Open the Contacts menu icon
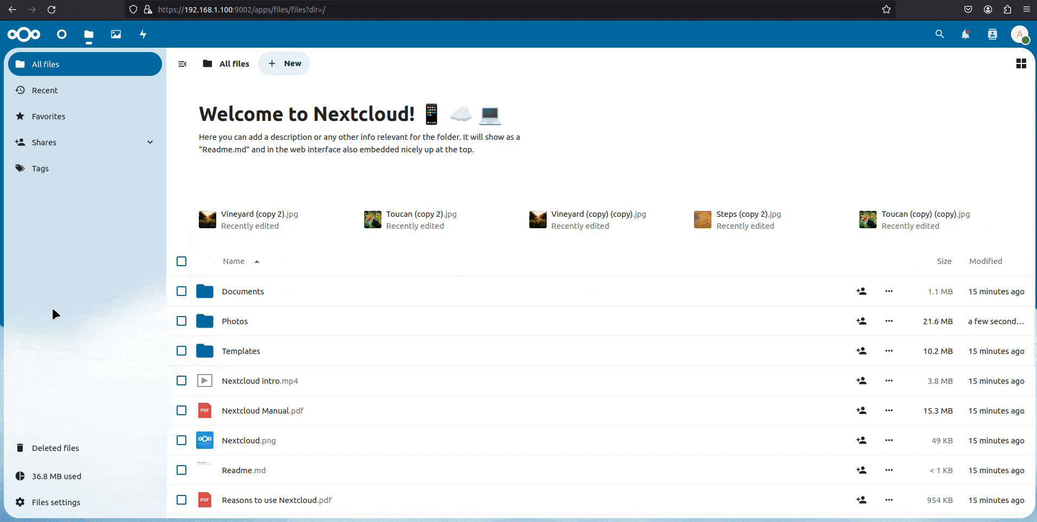 [x=993, y=34]
